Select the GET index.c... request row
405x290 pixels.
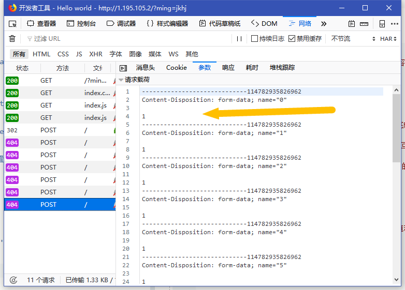pyautogui.click(x=60, y=93)
